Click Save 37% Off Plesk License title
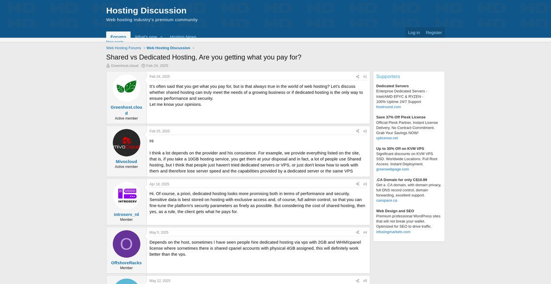 401,117
